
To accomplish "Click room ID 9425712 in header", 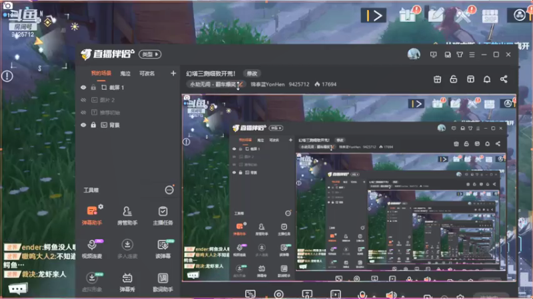I will click(x=298, y=84).
